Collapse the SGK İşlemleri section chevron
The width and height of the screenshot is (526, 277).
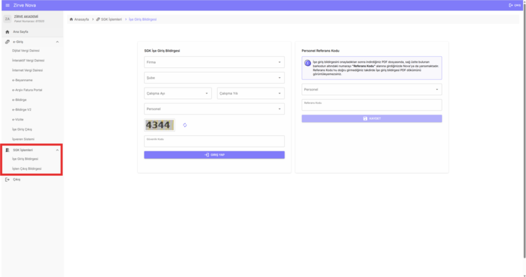[x=58, y=150]
